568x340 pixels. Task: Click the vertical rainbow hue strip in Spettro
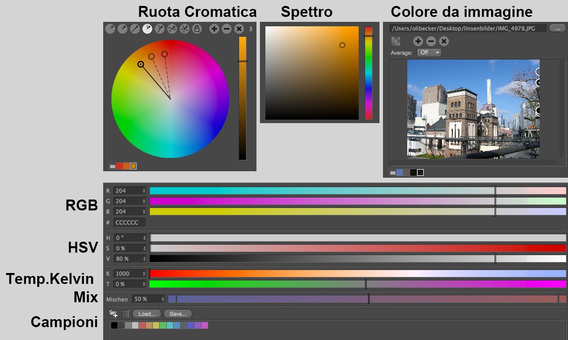point(369,73)
